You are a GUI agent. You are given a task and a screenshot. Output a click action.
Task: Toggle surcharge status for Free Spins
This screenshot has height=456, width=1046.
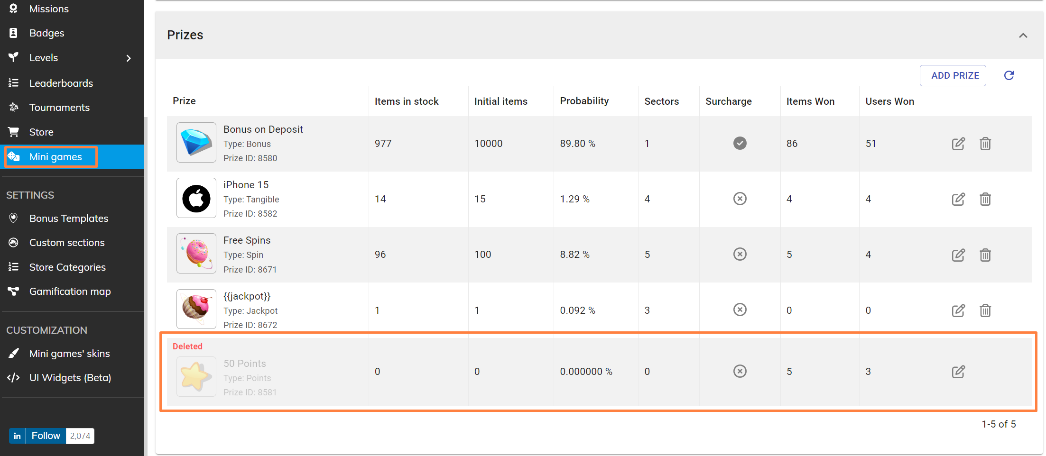tap(740, 254)
